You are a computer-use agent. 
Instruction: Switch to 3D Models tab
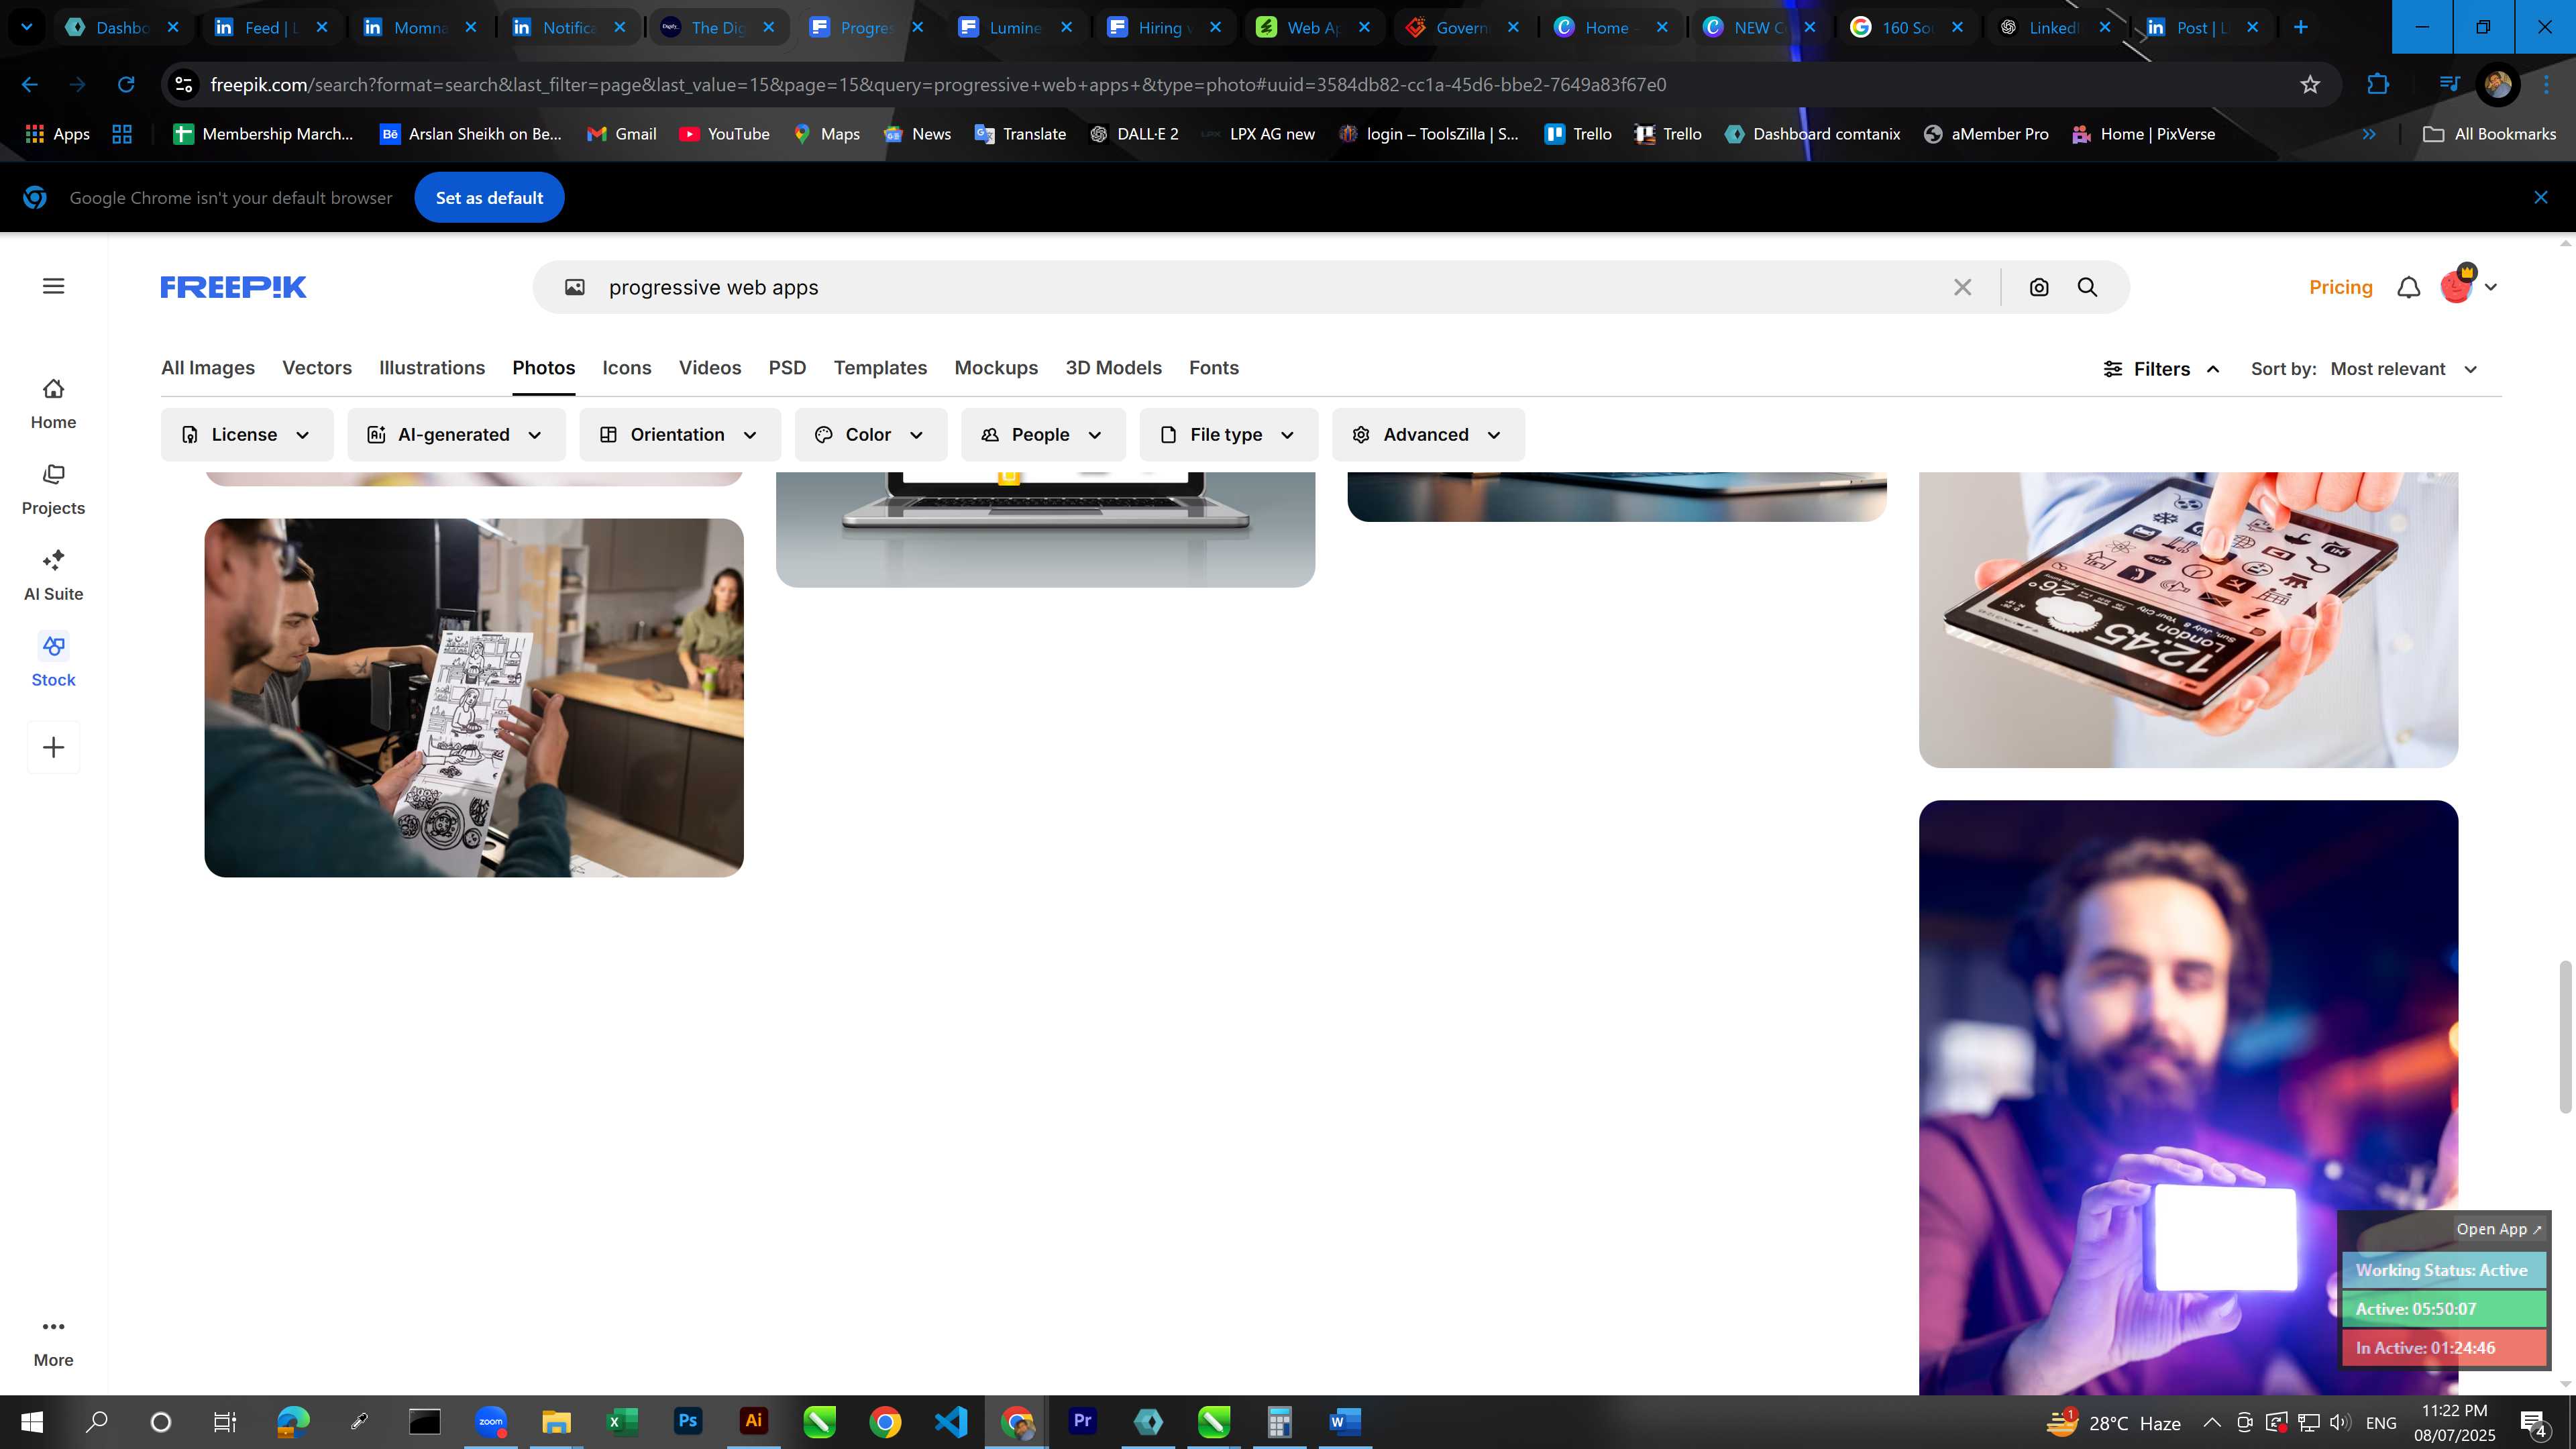[1113, 368]
